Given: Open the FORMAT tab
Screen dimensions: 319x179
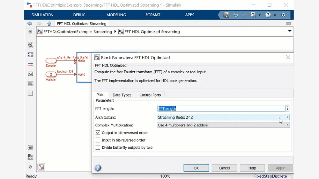Looking at the screenshot, I should [x=153, y=15].
